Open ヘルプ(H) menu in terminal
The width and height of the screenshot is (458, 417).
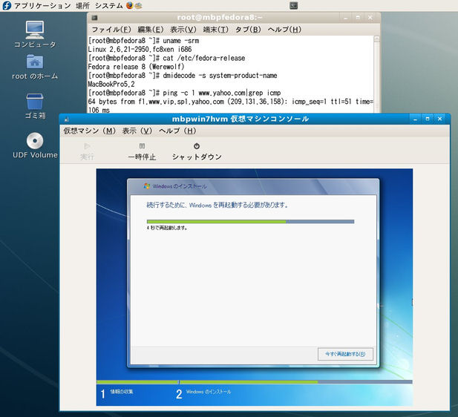click(284, 30)
